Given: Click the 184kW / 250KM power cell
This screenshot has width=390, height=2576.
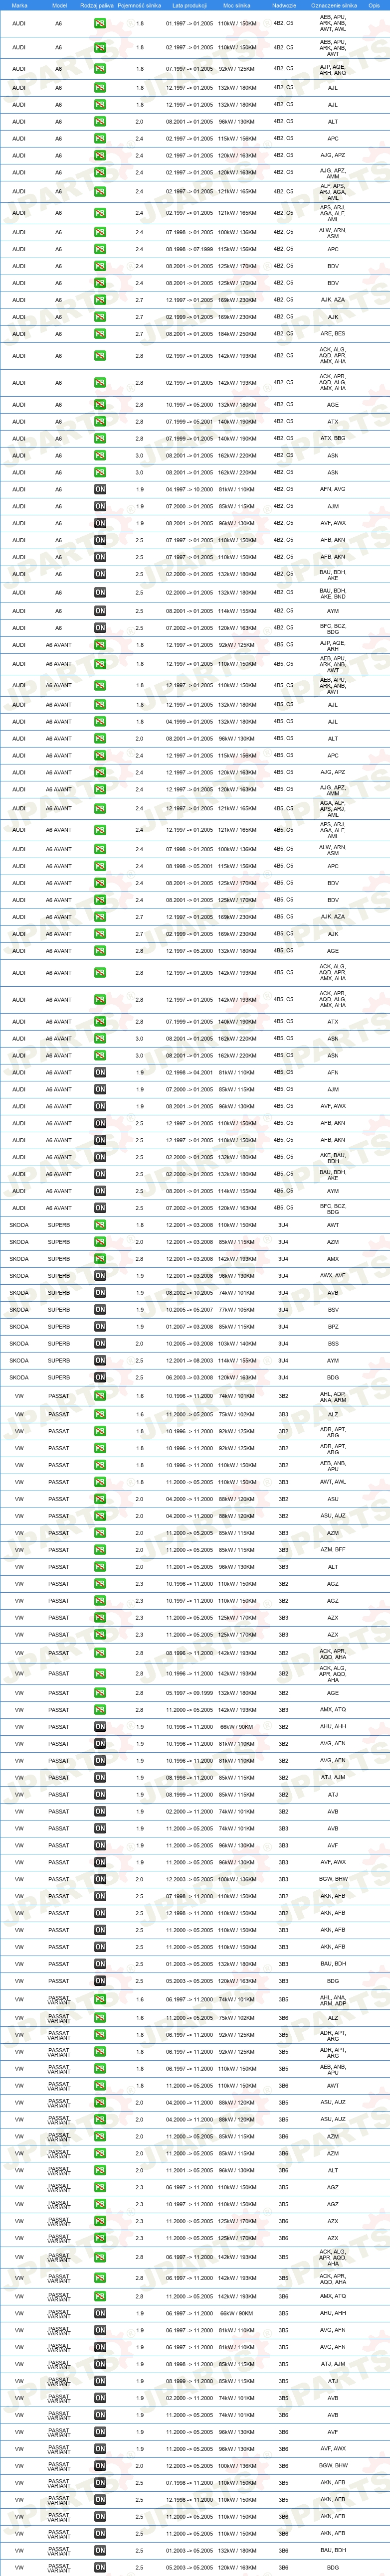Looking at the screenshot, I should tap(237, 334).
